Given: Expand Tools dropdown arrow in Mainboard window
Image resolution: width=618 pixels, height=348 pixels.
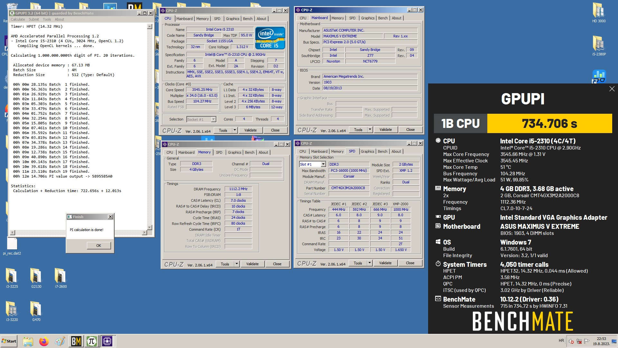Looking at the screenshot, I should click(x=370, y=130).
